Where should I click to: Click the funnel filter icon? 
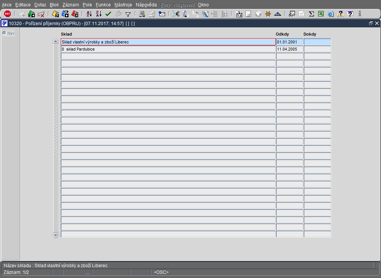[128, 14]
